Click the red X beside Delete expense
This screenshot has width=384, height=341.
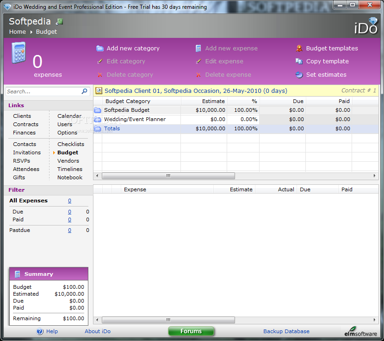click(198, 75)
